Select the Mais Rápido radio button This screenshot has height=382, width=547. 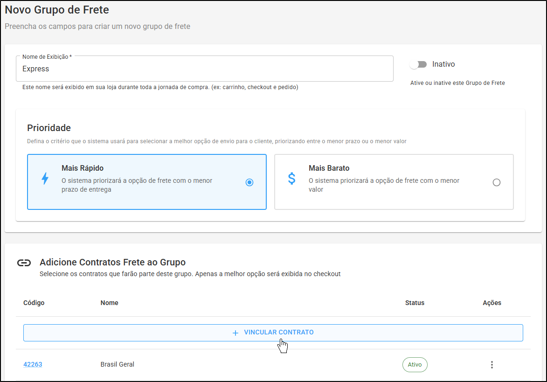point(249,182)
